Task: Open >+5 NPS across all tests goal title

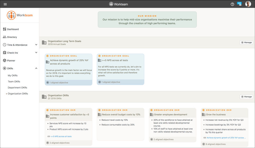Action: [115, 60]
